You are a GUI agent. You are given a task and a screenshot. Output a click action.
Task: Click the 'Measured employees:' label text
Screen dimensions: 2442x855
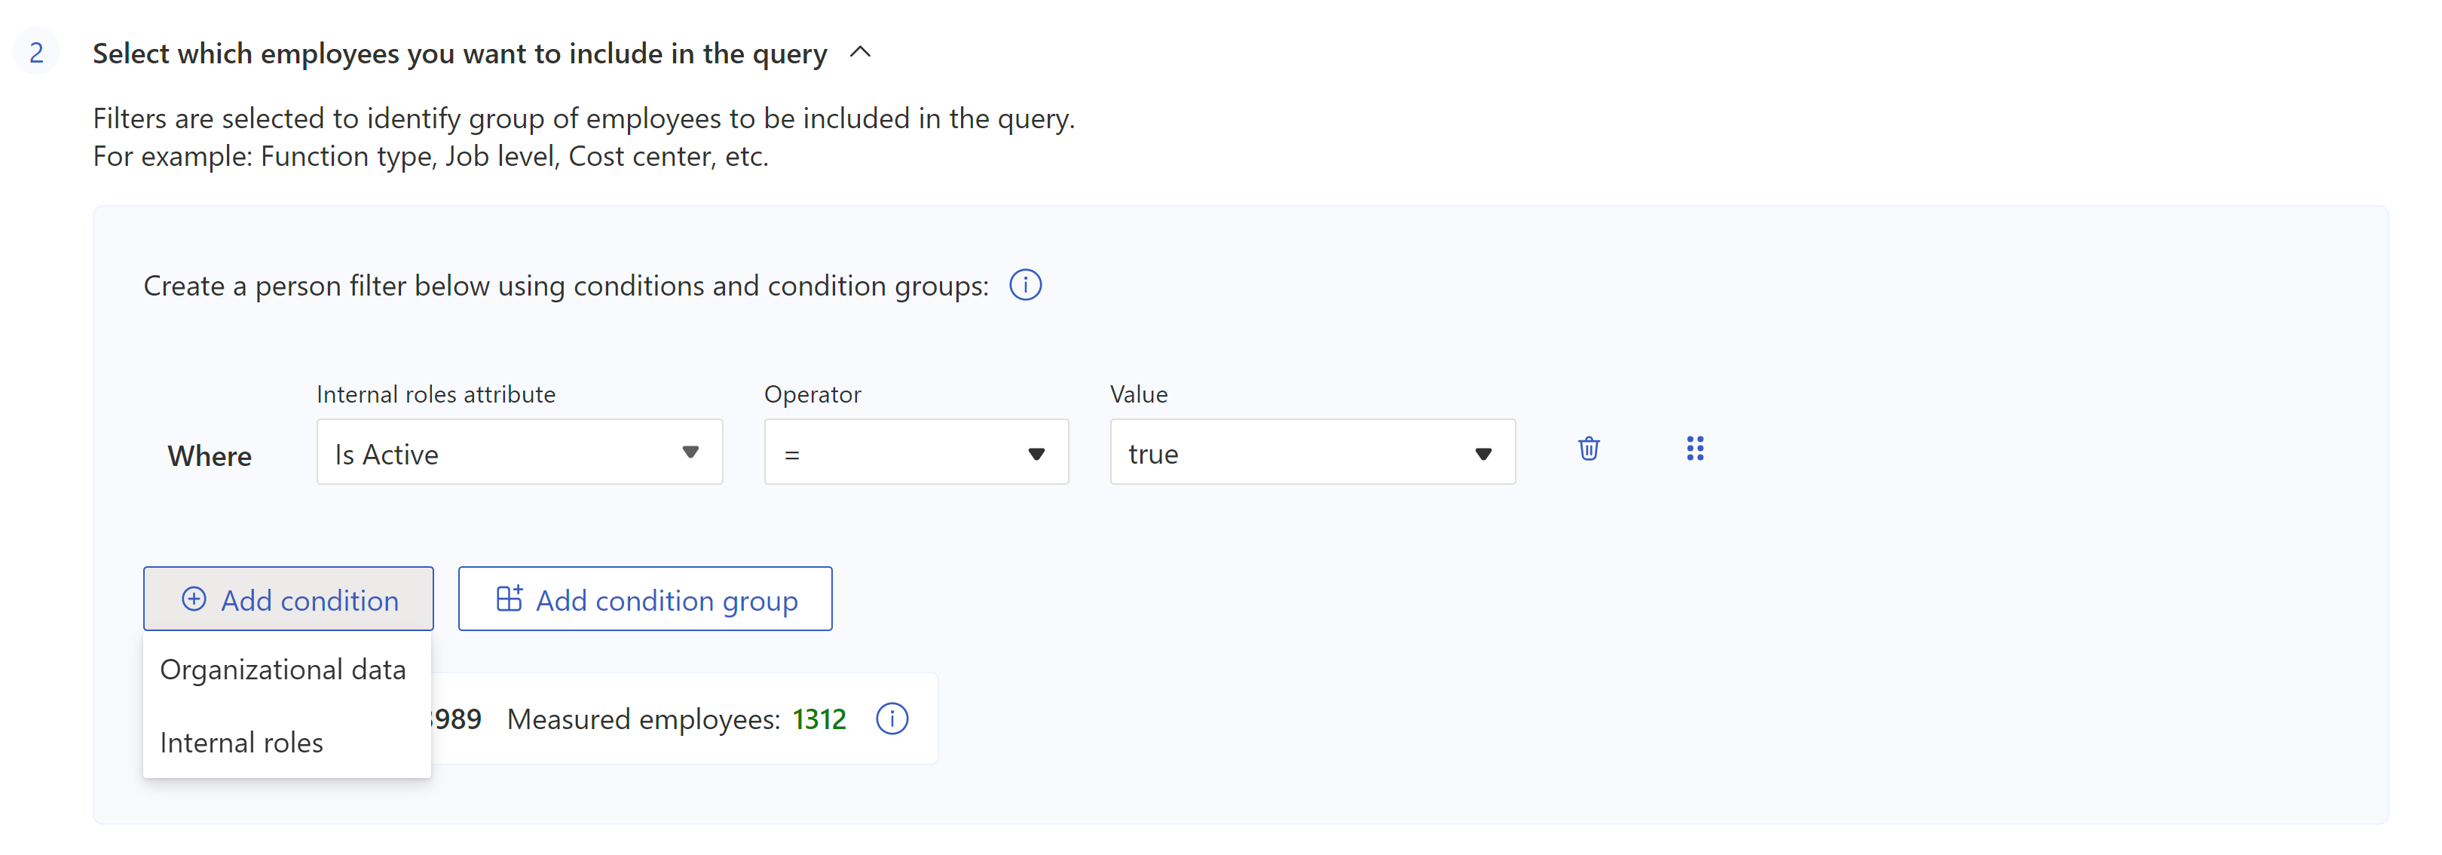[643, 719]
